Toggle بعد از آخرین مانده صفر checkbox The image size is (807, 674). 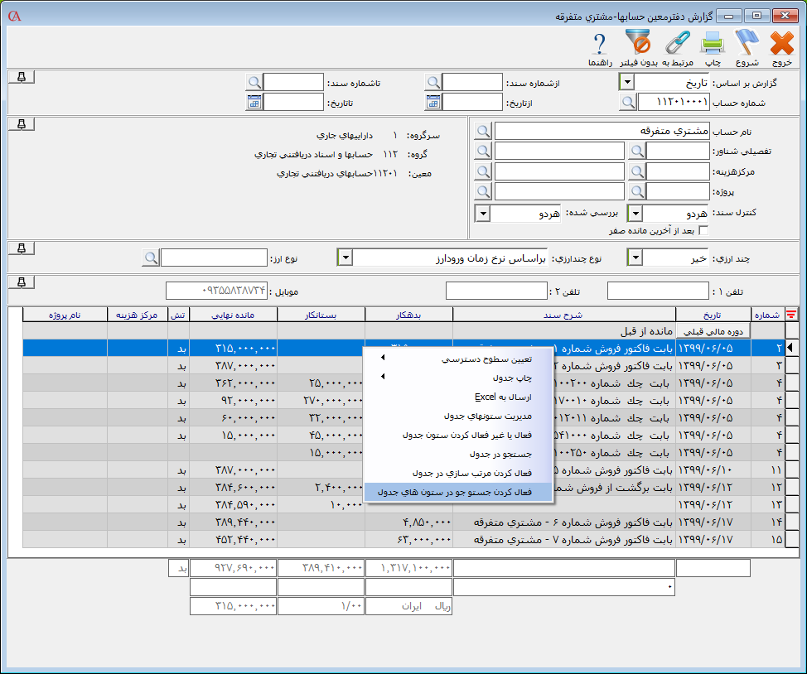click(704, 231)
